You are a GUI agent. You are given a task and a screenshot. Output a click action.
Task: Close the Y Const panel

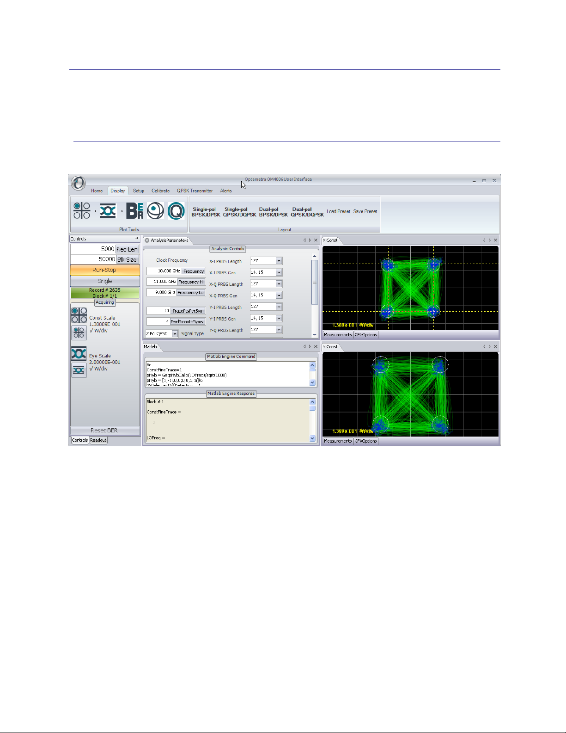pos(496,346)
